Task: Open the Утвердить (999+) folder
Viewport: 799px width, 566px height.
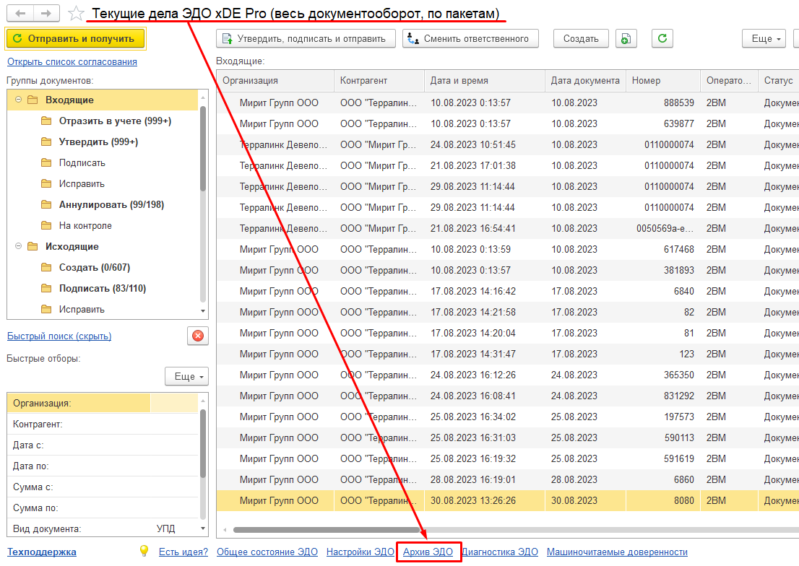Action: [x=98, y=141]
